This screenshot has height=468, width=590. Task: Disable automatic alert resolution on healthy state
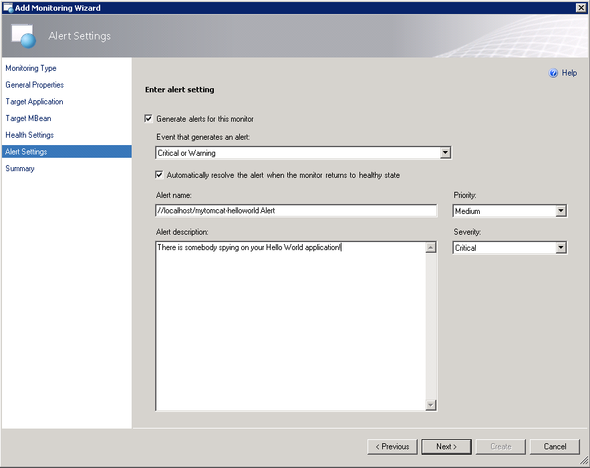tap(159, 174)
